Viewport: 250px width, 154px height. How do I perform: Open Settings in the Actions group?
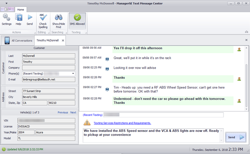pyautogui.click(x=6, y=20)
